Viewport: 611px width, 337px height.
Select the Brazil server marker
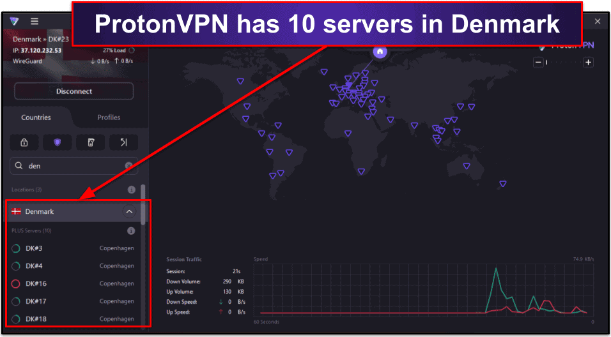(x=289, y=153)
